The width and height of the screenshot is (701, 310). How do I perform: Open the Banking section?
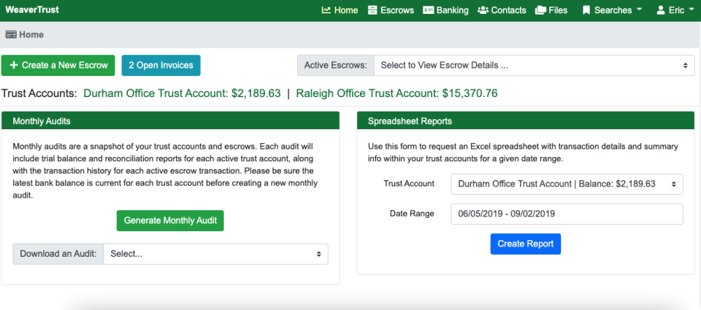tap(445, 9)
